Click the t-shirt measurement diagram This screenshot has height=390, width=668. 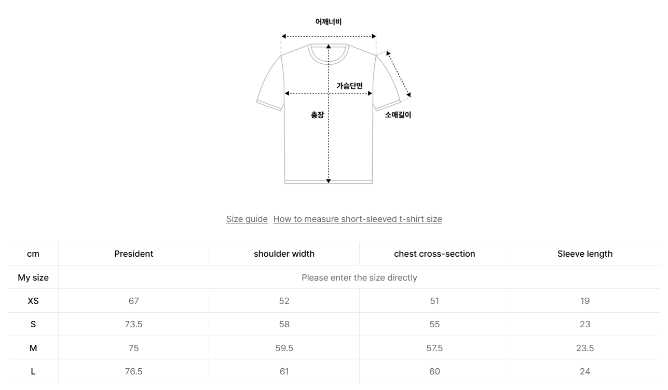click(329, 135)
